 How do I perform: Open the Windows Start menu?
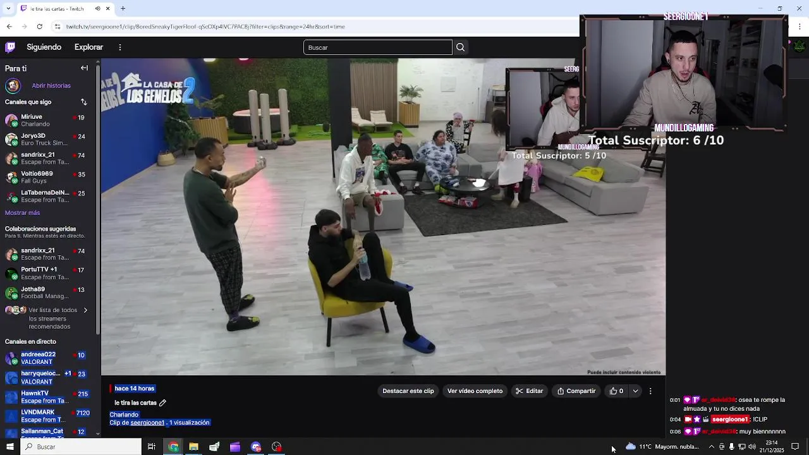9,447
